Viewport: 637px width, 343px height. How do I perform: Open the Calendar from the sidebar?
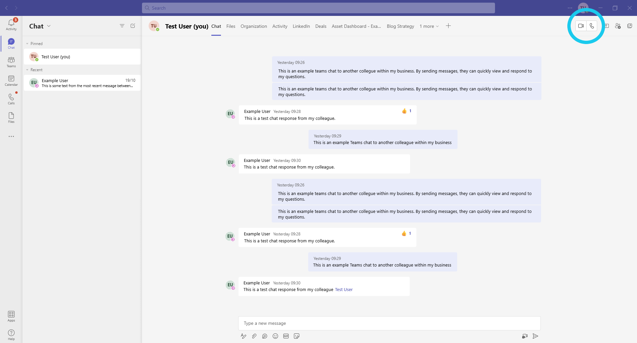coord(11,80)
